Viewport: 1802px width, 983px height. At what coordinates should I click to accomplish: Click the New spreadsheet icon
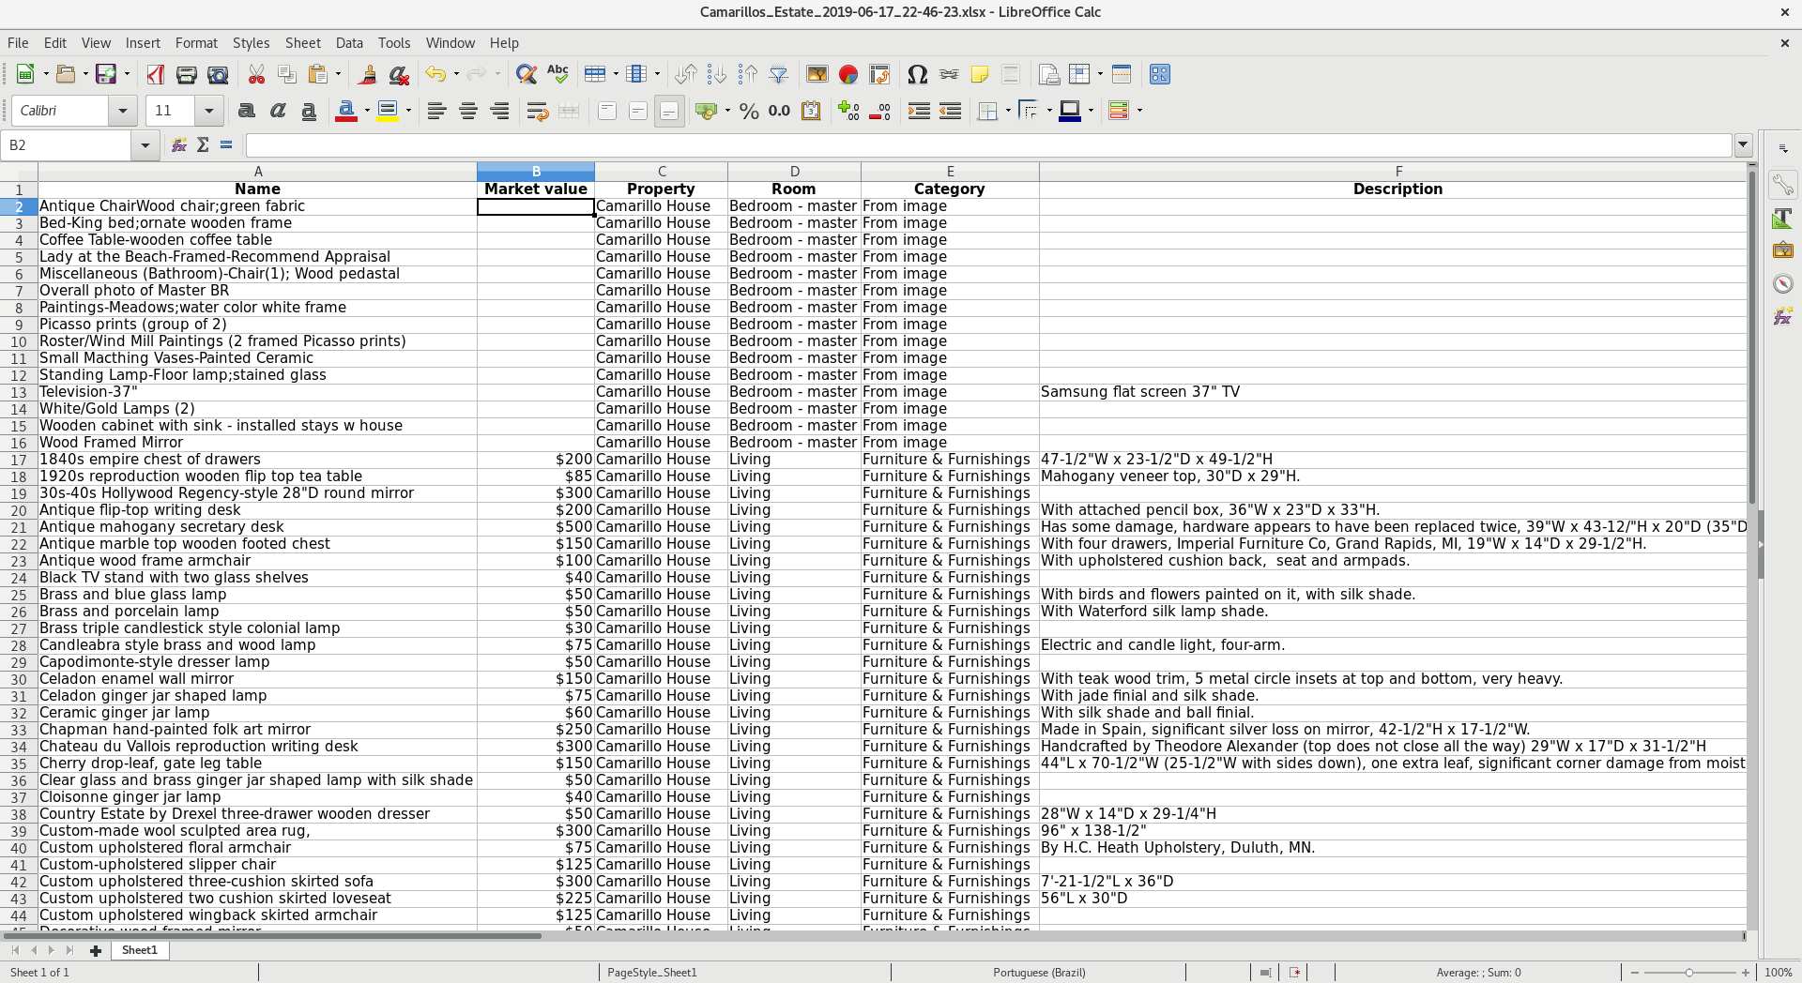point(25,74)
